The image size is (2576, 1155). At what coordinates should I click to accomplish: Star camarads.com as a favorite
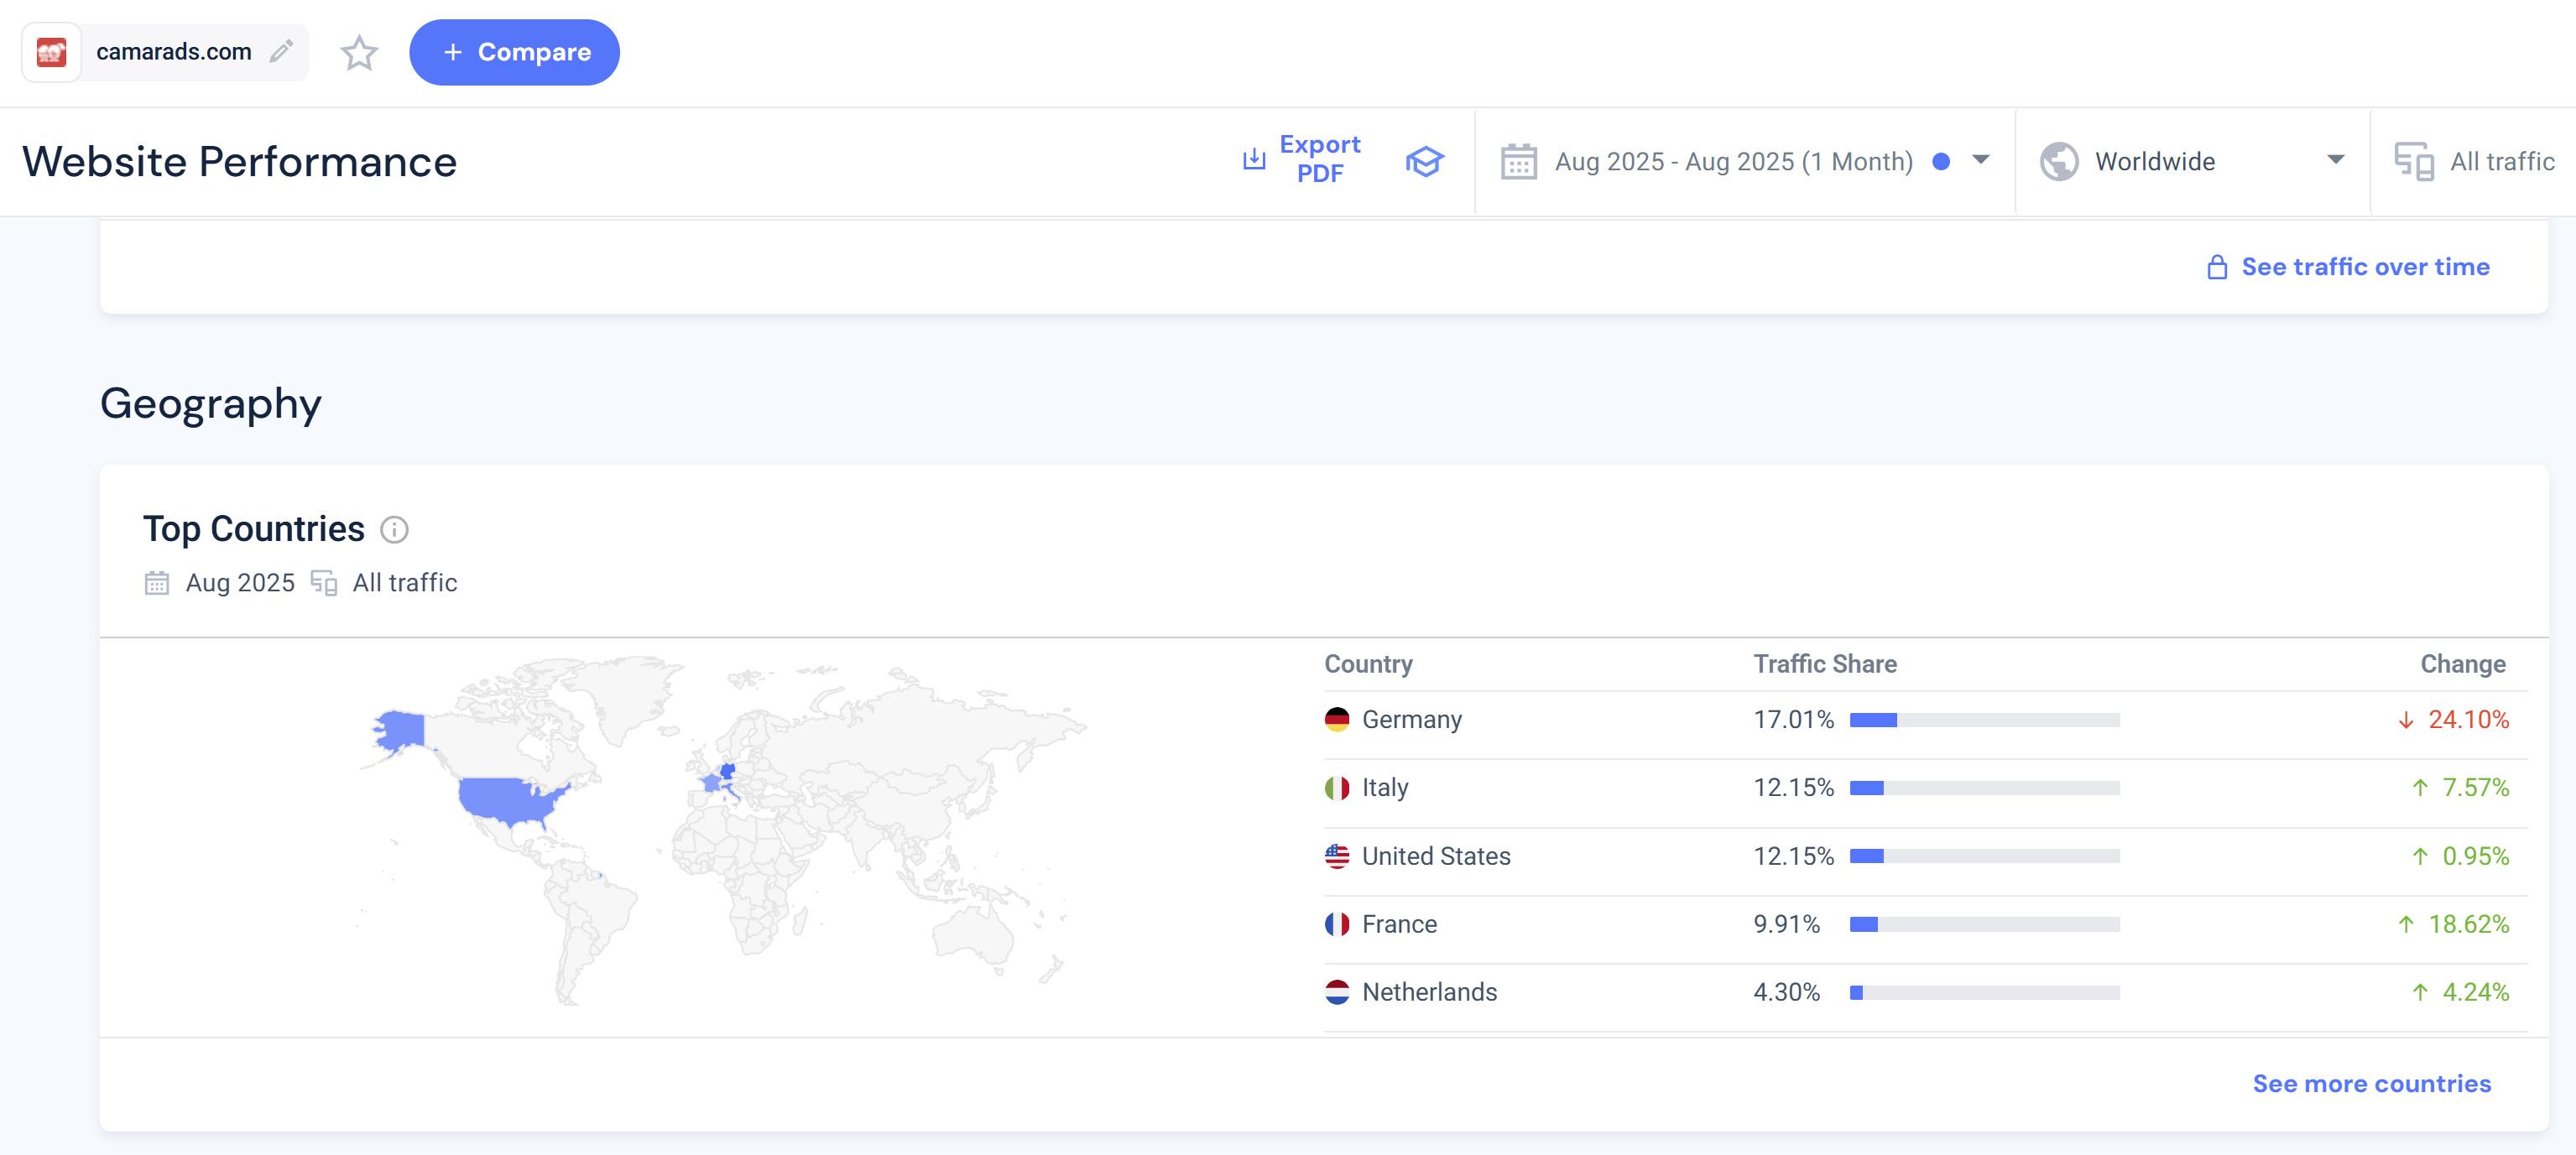[x=359, y=53]
